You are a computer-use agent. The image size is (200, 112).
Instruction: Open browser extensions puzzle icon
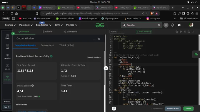pyautogui.click(x=175, y=13)
